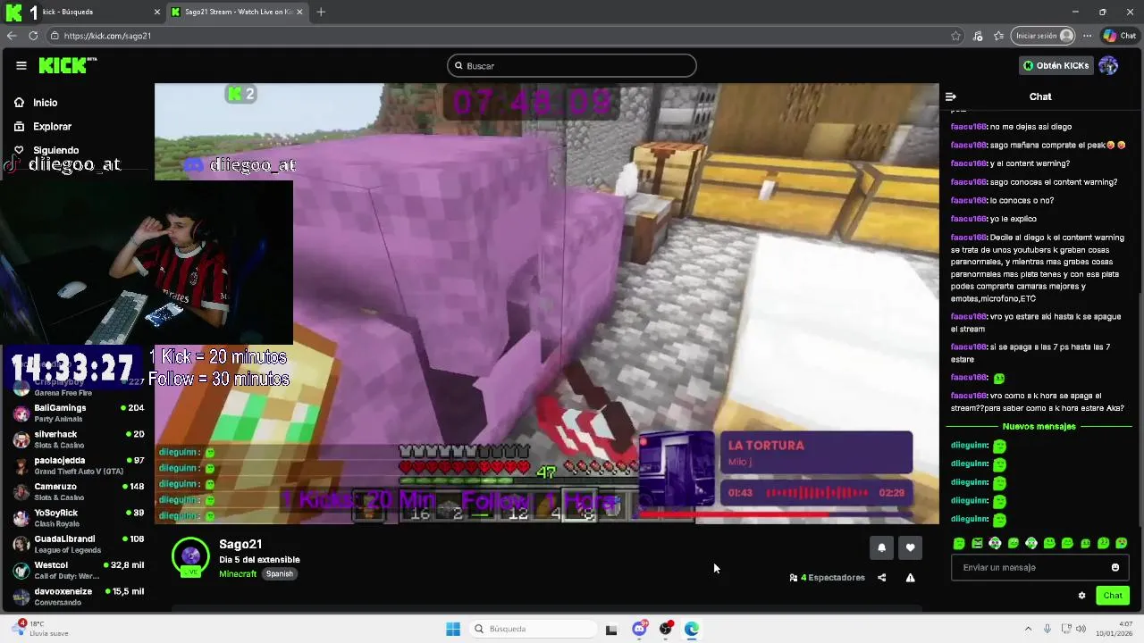Open the hamburger menu next to Kick logo
Viewport: 1144px width, 643px height.
coord(21,65)
